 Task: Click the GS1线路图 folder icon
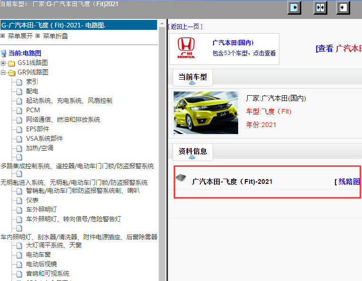[11, 63]
